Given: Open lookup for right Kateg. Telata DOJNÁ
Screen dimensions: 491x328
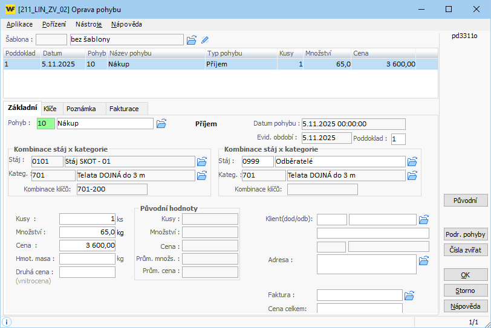Looking at the screenshot, I should pyautogui.click(x=412, y=176).
